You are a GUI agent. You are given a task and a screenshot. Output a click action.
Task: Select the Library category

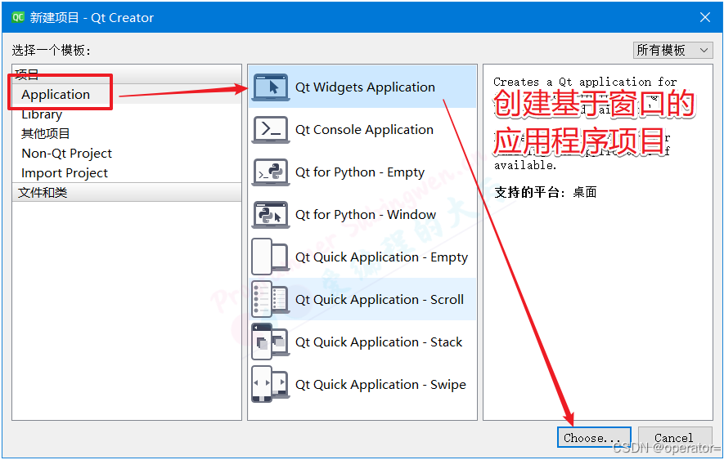pos(42,114)
